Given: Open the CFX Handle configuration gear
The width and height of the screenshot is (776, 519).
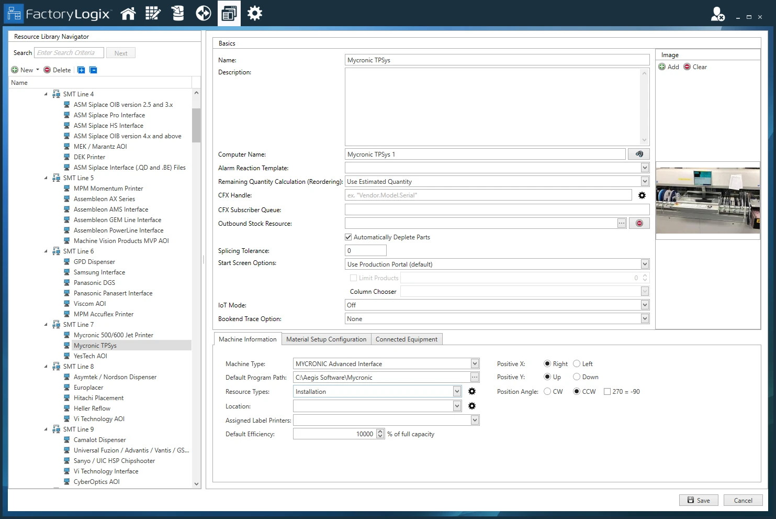Looking at the screenshot, I should (642, 195).
